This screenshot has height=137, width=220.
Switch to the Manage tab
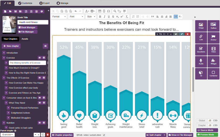pos(63,3)
